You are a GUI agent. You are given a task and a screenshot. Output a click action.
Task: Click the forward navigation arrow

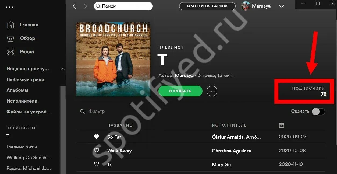click(x=86, y=6)
